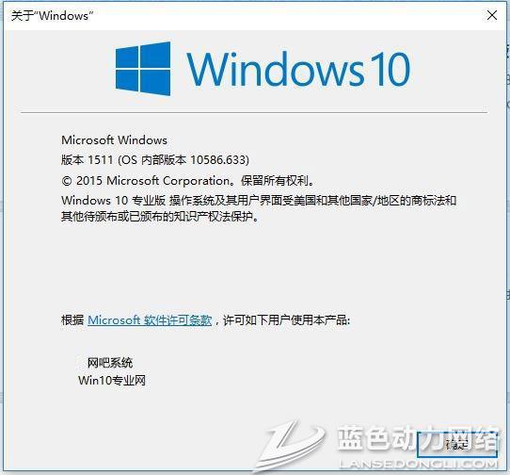Screen dimensions: 510x475
Task: Click the 版本 1511 version label
Action: 88,160
